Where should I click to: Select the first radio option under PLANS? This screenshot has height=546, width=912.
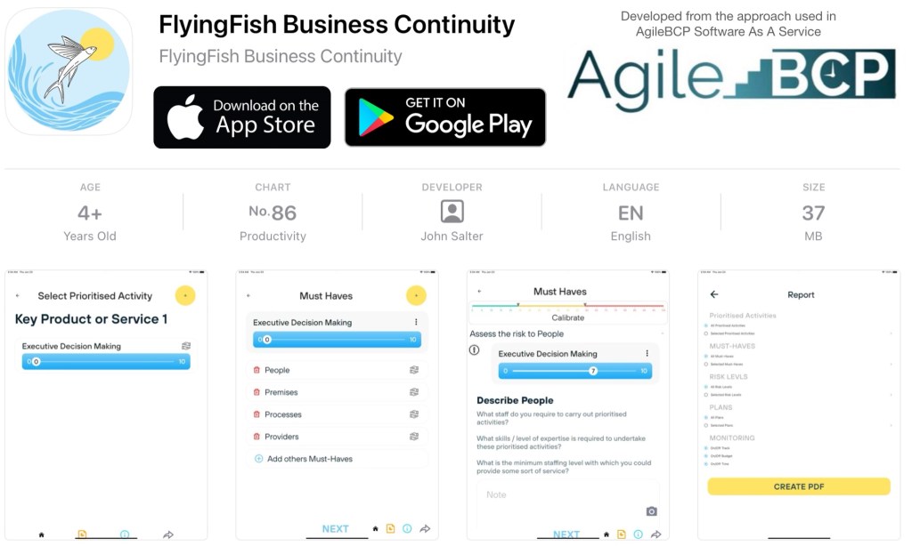[x=706, y=418]
